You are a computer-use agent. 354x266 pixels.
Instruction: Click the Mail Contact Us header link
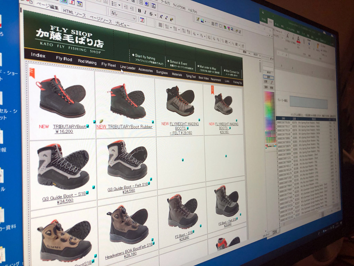(232, 73)
